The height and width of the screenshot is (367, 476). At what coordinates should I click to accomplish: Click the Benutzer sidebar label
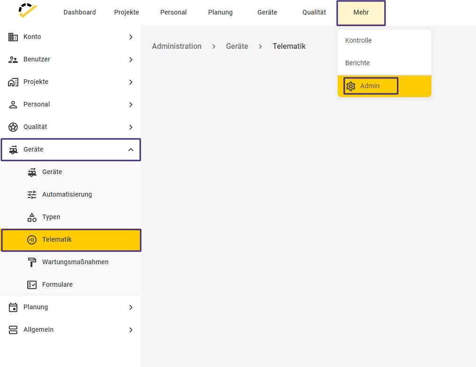click(37, 59)
